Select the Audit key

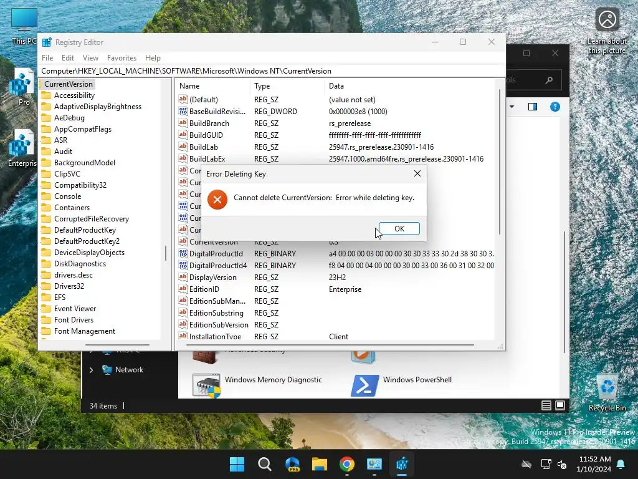pos(63,151)
